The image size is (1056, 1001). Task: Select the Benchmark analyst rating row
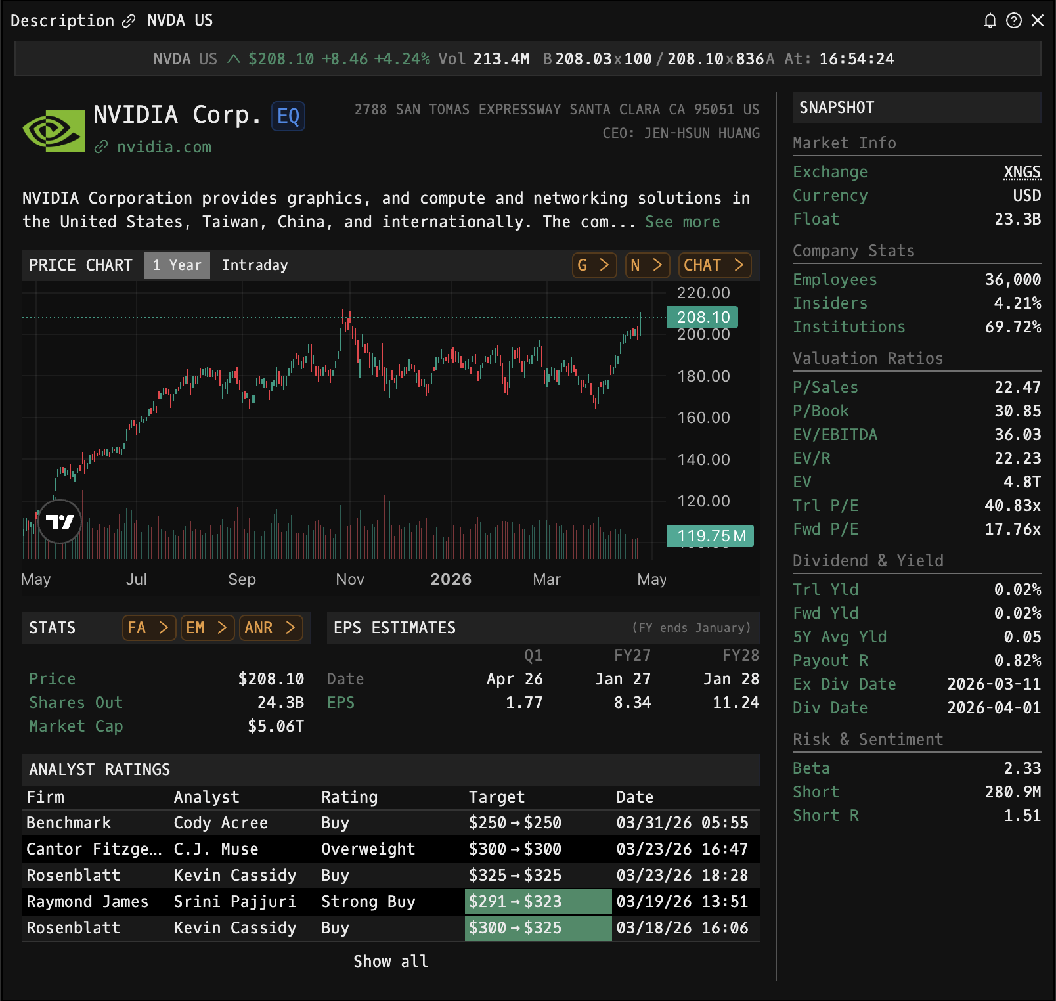click(x=391, y=823)
